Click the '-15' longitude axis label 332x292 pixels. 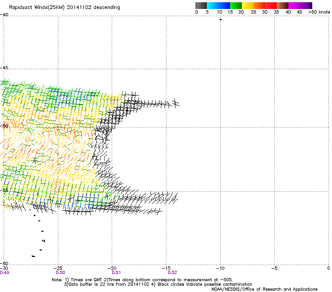pyautogui.click(x=166, y=268)
